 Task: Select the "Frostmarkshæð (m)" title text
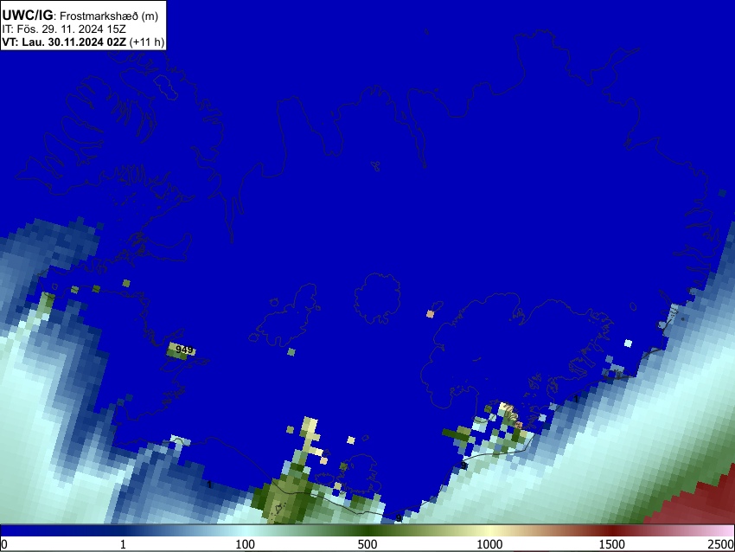click(x=109, y=16)
